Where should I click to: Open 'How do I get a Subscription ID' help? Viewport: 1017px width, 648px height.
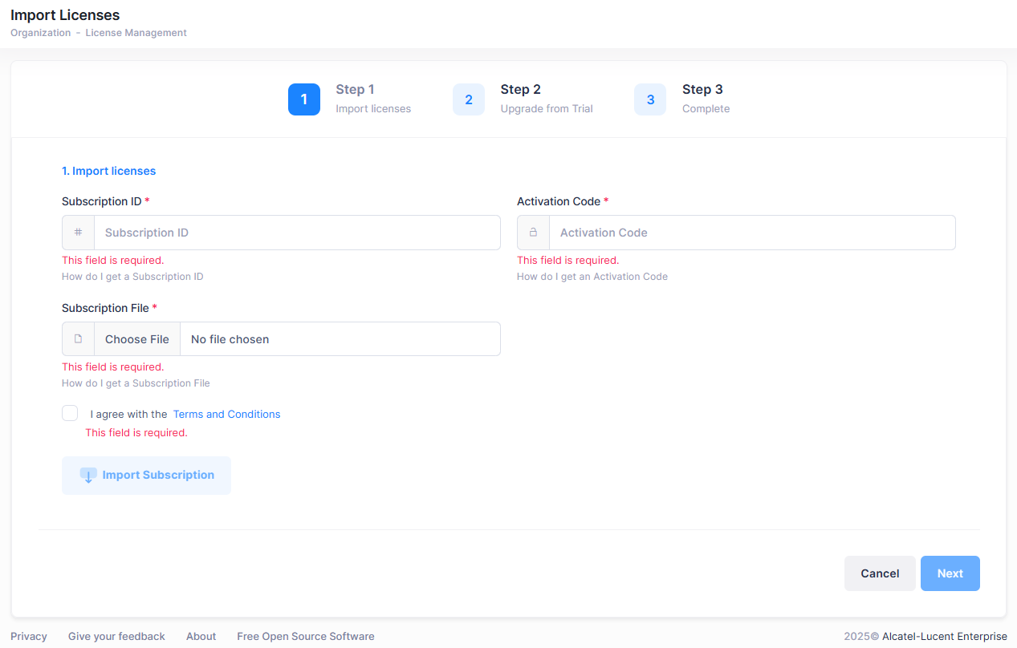pos(132,277)
